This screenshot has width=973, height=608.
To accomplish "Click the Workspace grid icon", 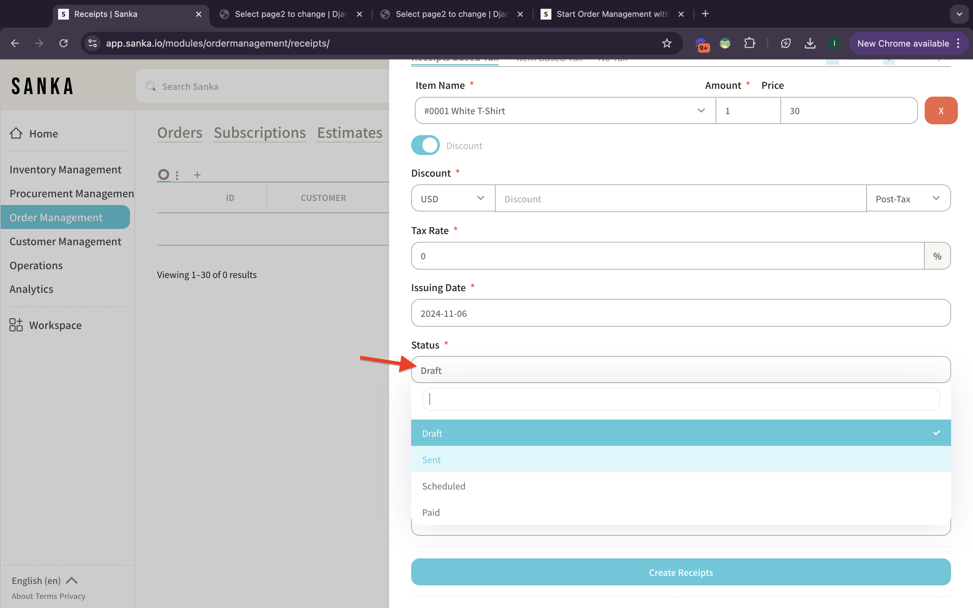I will point(16,325).
